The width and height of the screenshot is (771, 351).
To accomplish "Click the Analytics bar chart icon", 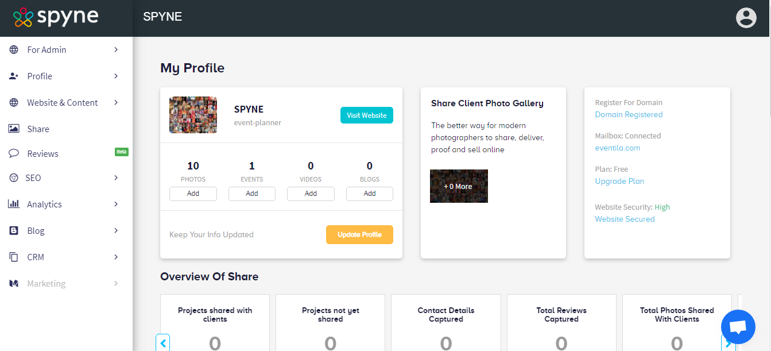I will (14, 204).
